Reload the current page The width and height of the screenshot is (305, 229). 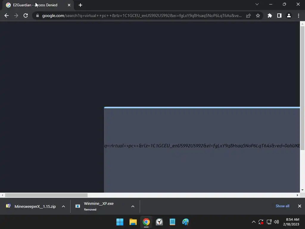26,16
